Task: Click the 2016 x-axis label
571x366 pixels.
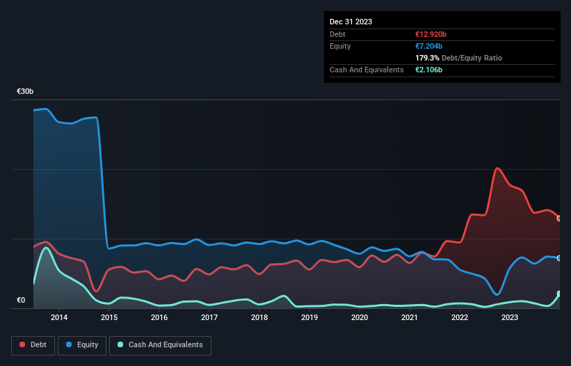Action: 159,317
